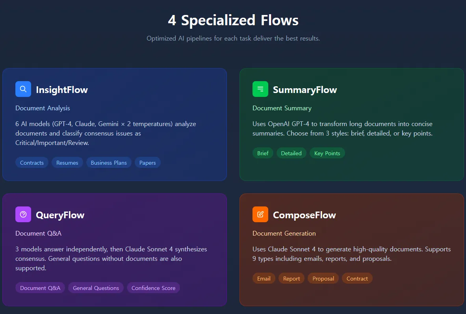Choose the Email document type tag
The height and width of the screenshot is (314, 466).
(x=264, y=278)
